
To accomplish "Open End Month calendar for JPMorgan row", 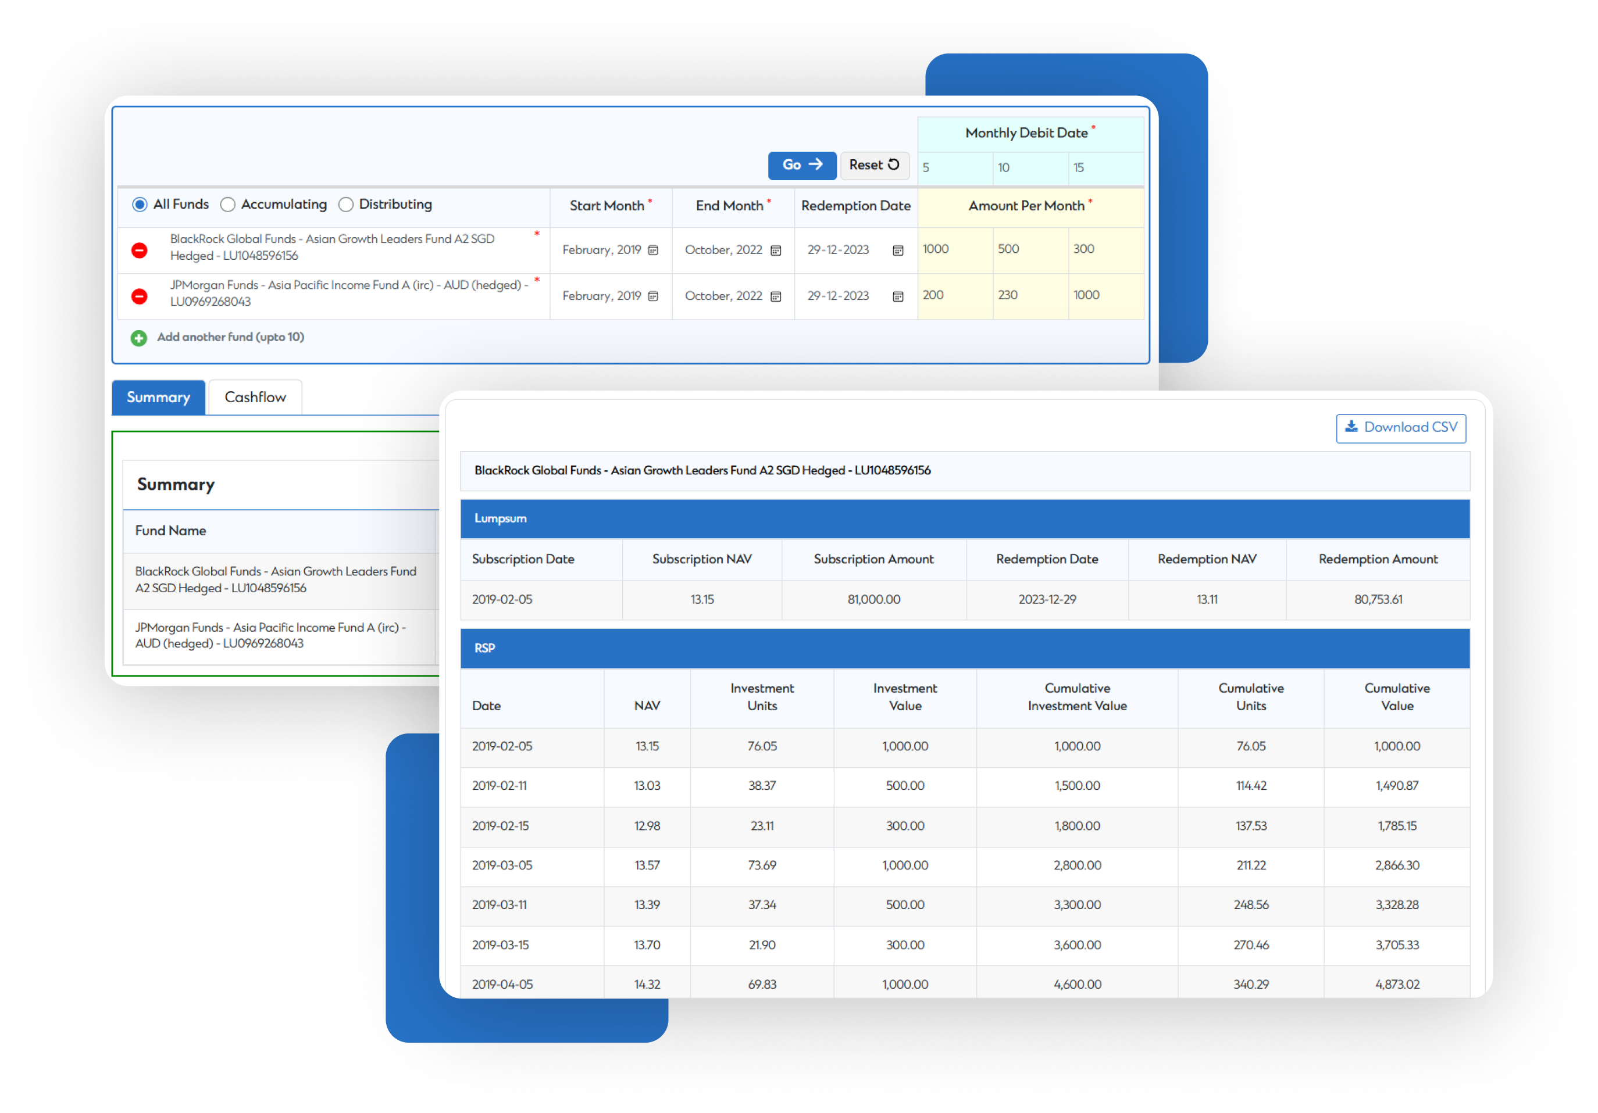I will point(775,296).
